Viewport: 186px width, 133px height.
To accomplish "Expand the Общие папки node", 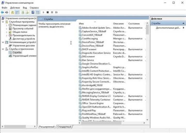I will click(x=6, y=32).
